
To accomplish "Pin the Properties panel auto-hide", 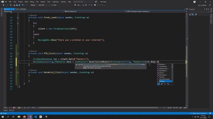I will click(206, 9).
